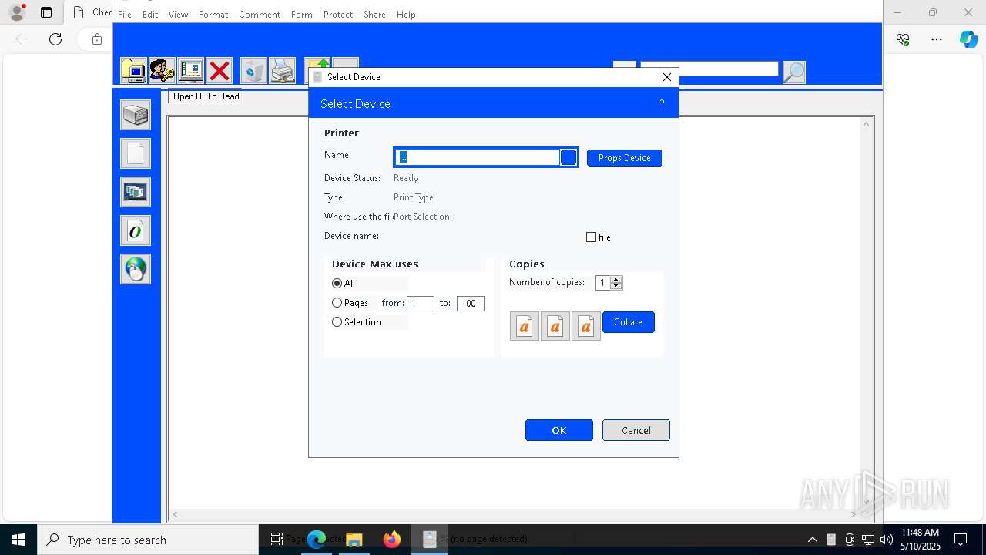The image size is (986, 555).
Task: Open Microsoft Edge from the taskbar
Action: (x=317, y=540)
